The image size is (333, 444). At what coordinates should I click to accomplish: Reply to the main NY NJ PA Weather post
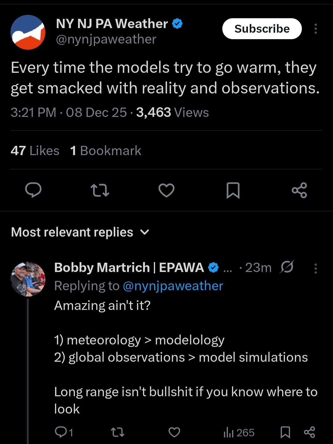tap(33, 190)
